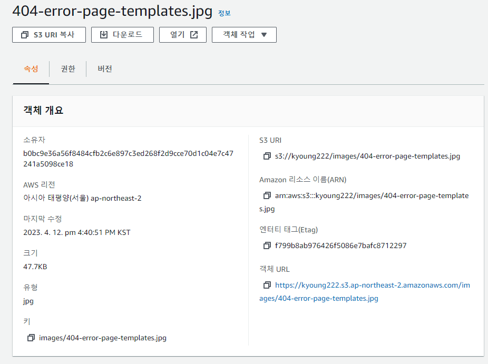Select the 속성 tab
The height and width of the screenshot is (364, 488).
point(31,69)
